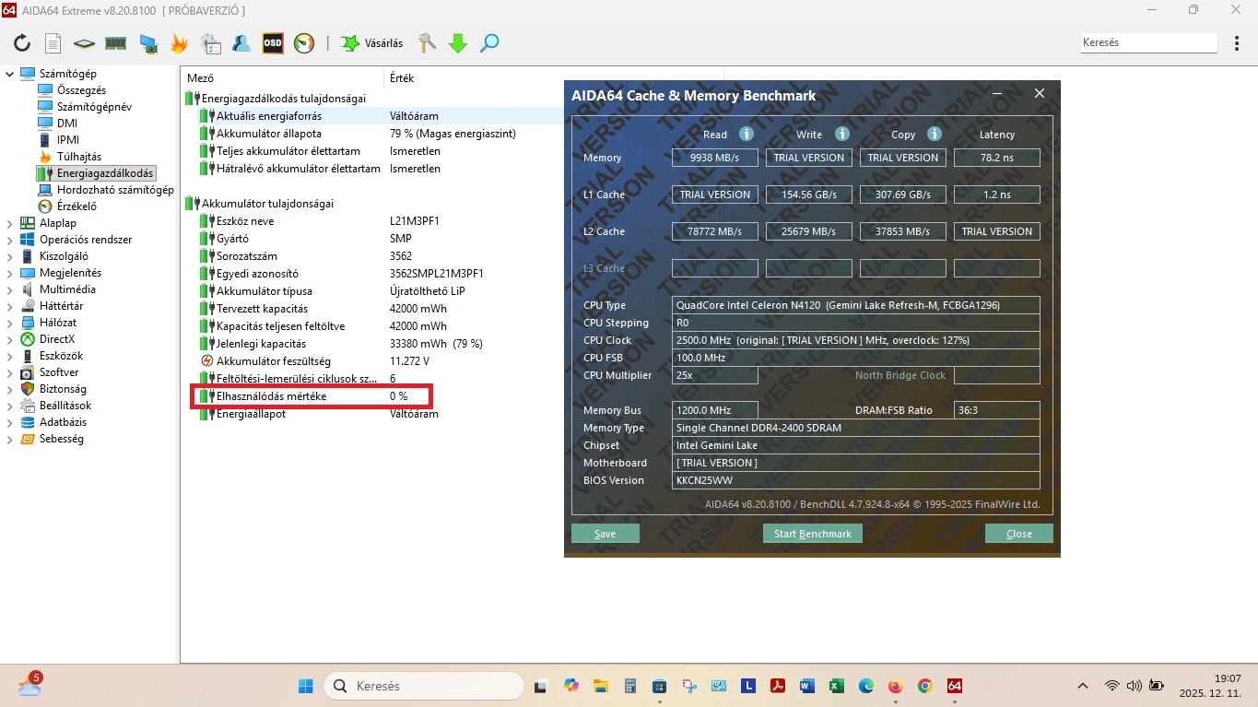1258x707 pixels.
Task: Focus the Keresés search field in AIDA64
Action: [1149, 42]
